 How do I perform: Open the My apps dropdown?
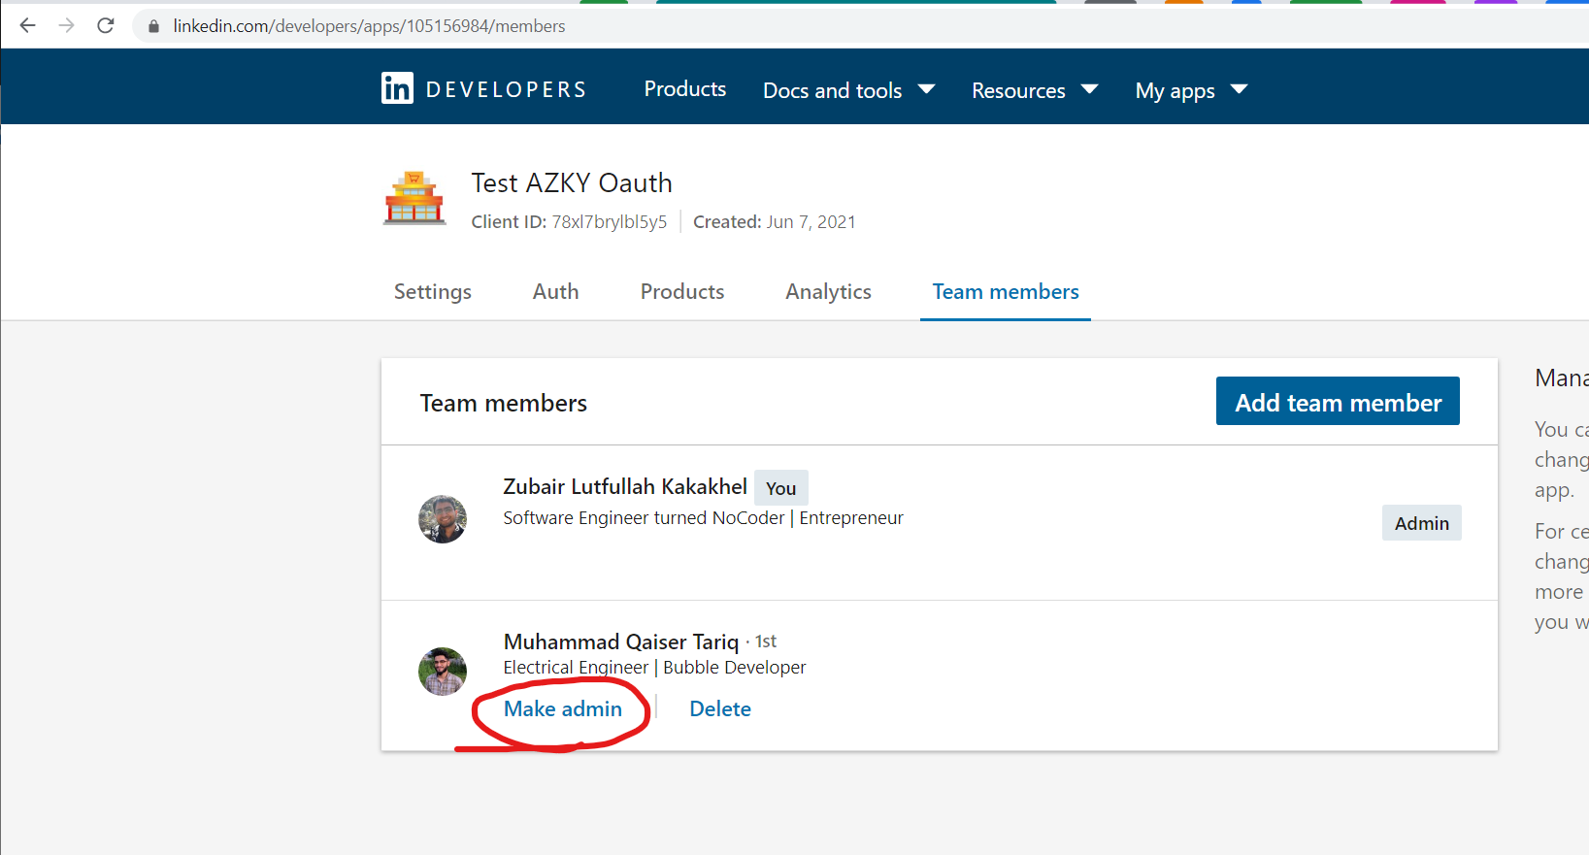coord(1190,90)
